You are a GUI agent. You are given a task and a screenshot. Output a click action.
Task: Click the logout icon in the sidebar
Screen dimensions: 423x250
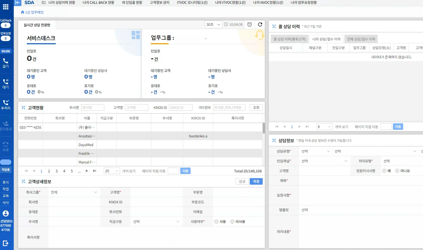point(6,243)
